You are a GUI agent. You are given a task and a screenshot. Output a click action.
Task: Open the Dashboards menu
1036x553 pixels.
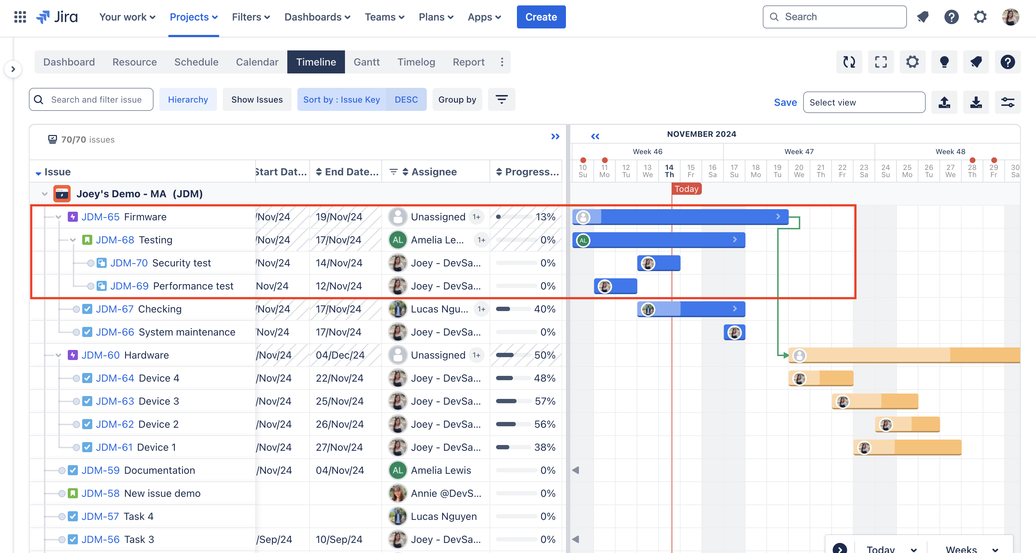tap(317, 17)
